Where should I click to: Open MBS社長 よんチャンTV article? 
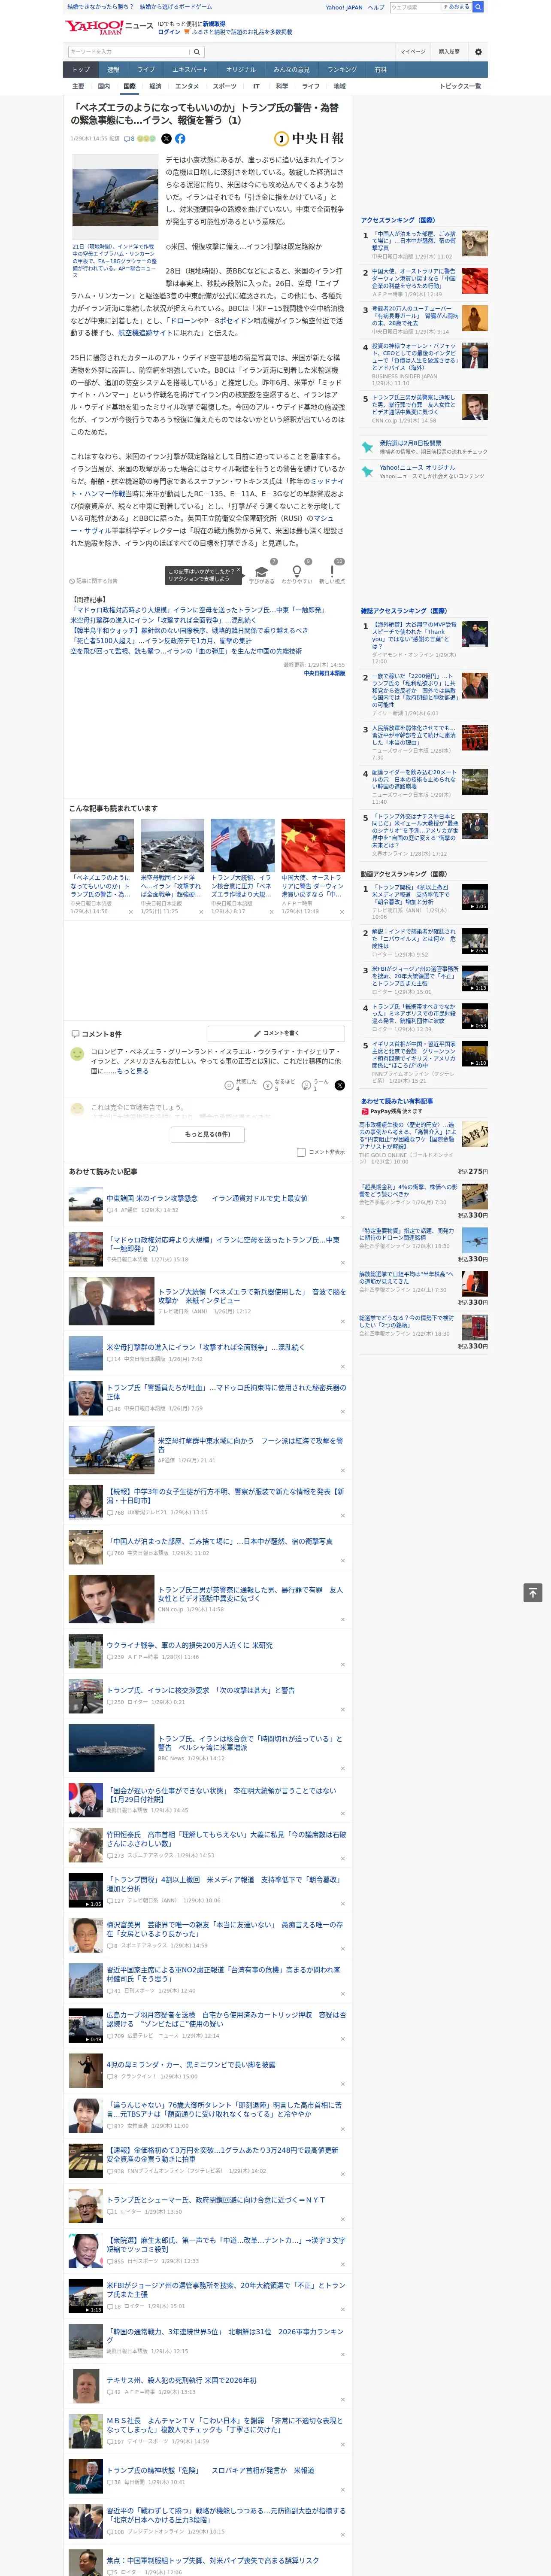tap(225, 2425)
